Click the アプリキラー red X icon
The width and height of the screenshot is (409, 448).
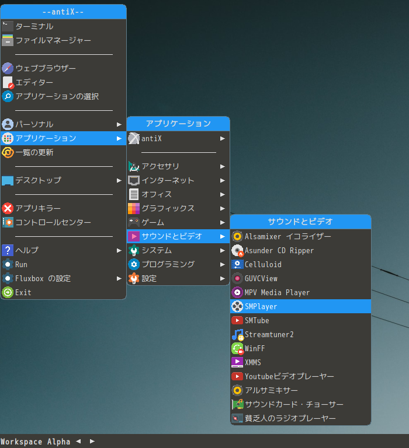(8, 208)
